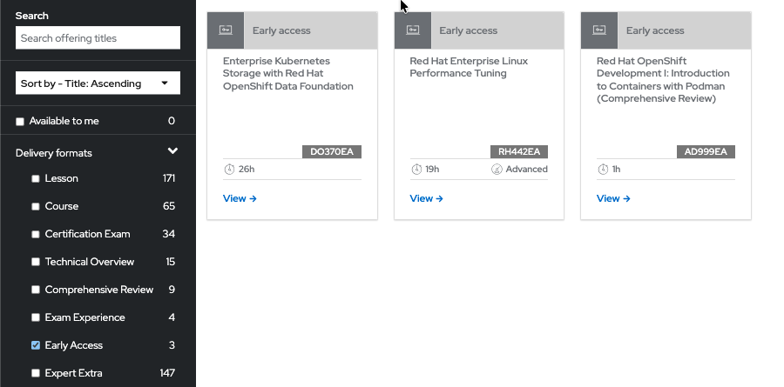The image size is (784, 387).
Task: Tick the Lesson delivery format checkbox
Action: point(36,179)
